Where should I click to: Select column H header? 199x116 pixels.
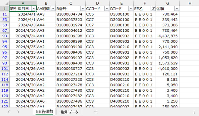pos(190,3)
